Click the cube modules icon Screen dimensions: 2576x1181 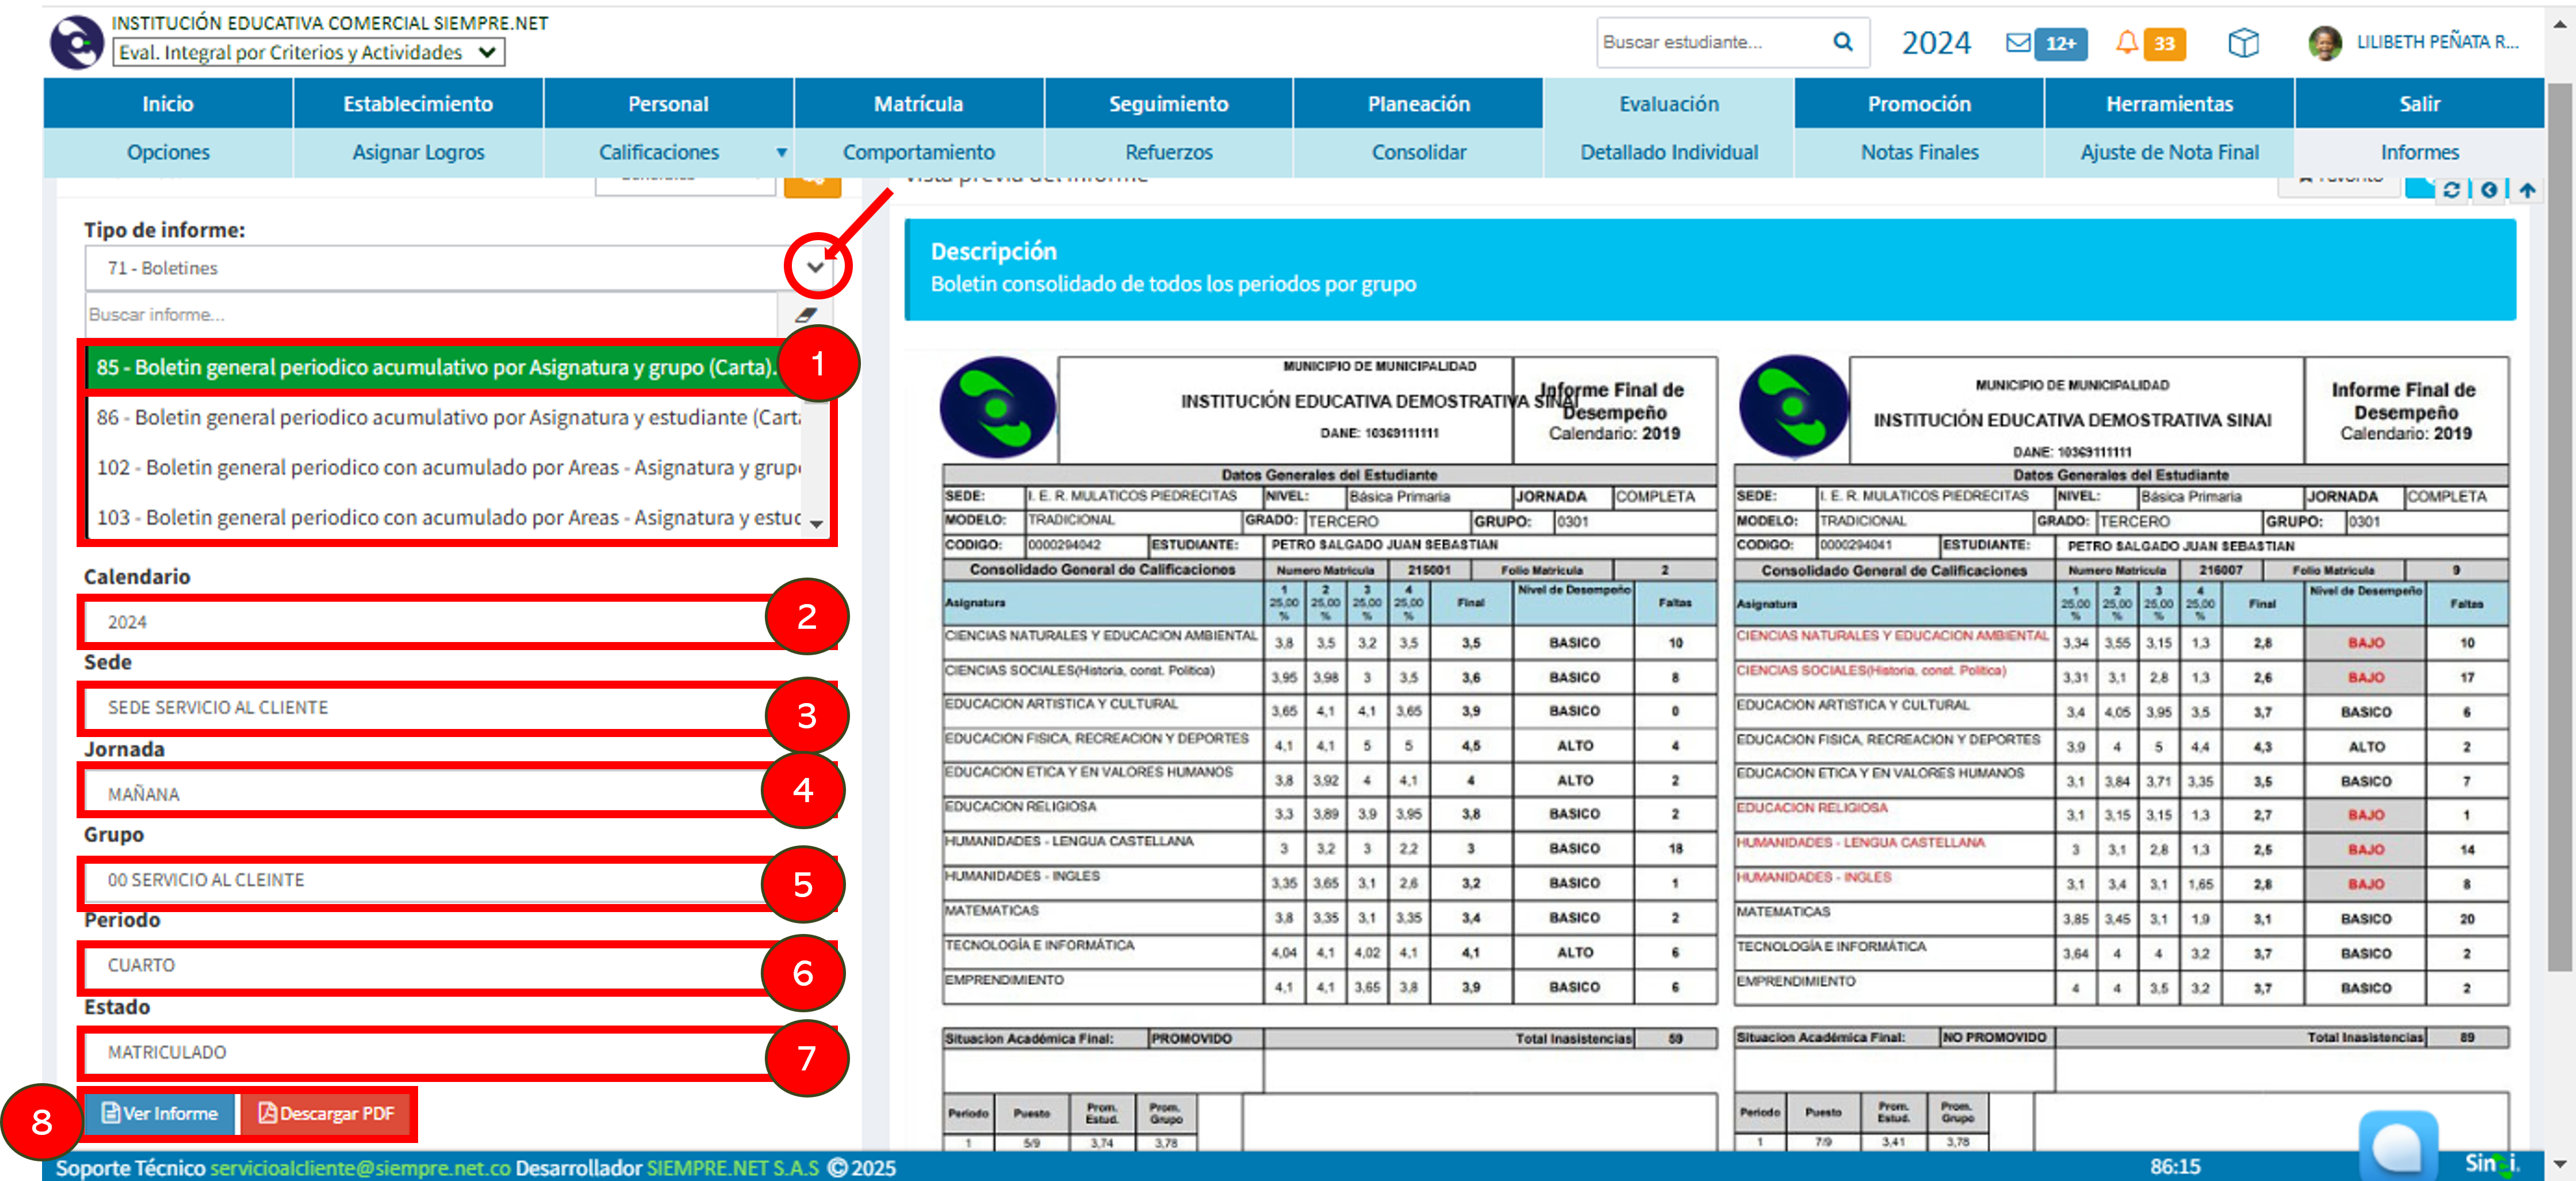2243,42
